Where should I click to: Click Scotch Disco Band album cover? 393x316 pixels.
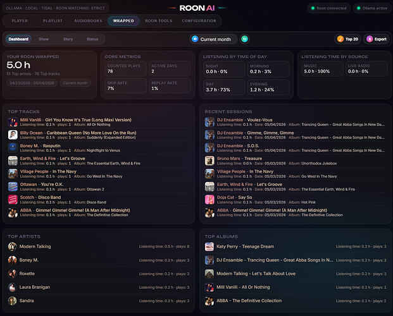13,200
